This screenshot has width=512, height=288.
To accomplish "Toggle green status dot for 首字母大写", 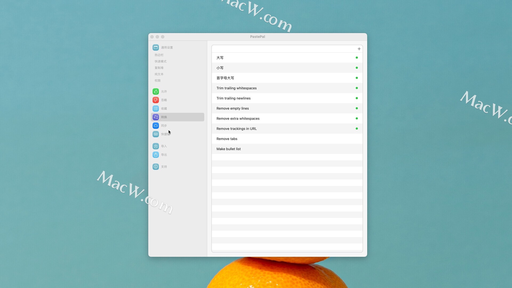I will (357, 78).
